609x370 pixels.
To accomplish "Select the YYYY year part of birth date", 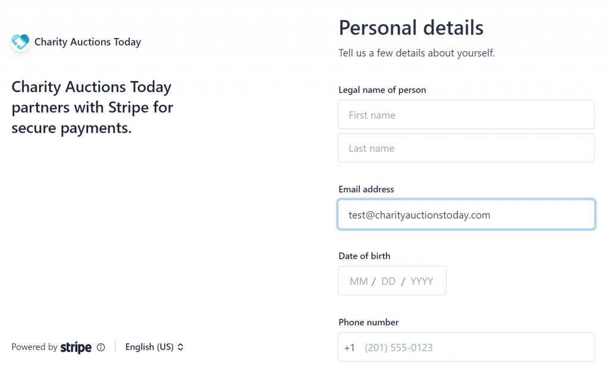I will (422, 281).
